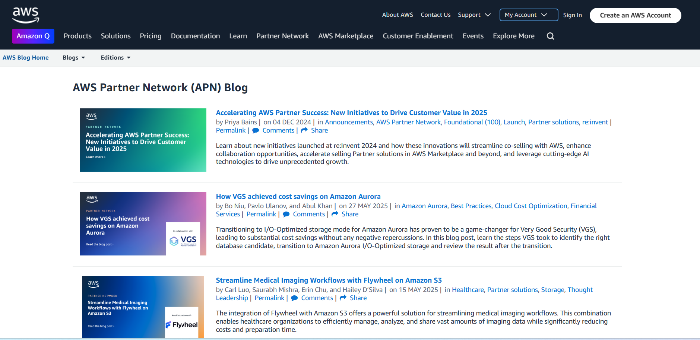Click share arrow icon on first post
The width and height of the screenshot is (700, 340).
click(x=304, y=130)
